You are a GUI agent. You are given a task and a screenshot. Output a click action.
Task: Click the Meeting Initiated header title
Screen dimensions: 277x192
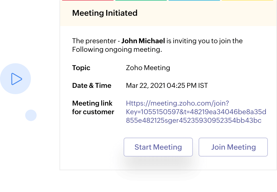(105, 13)
